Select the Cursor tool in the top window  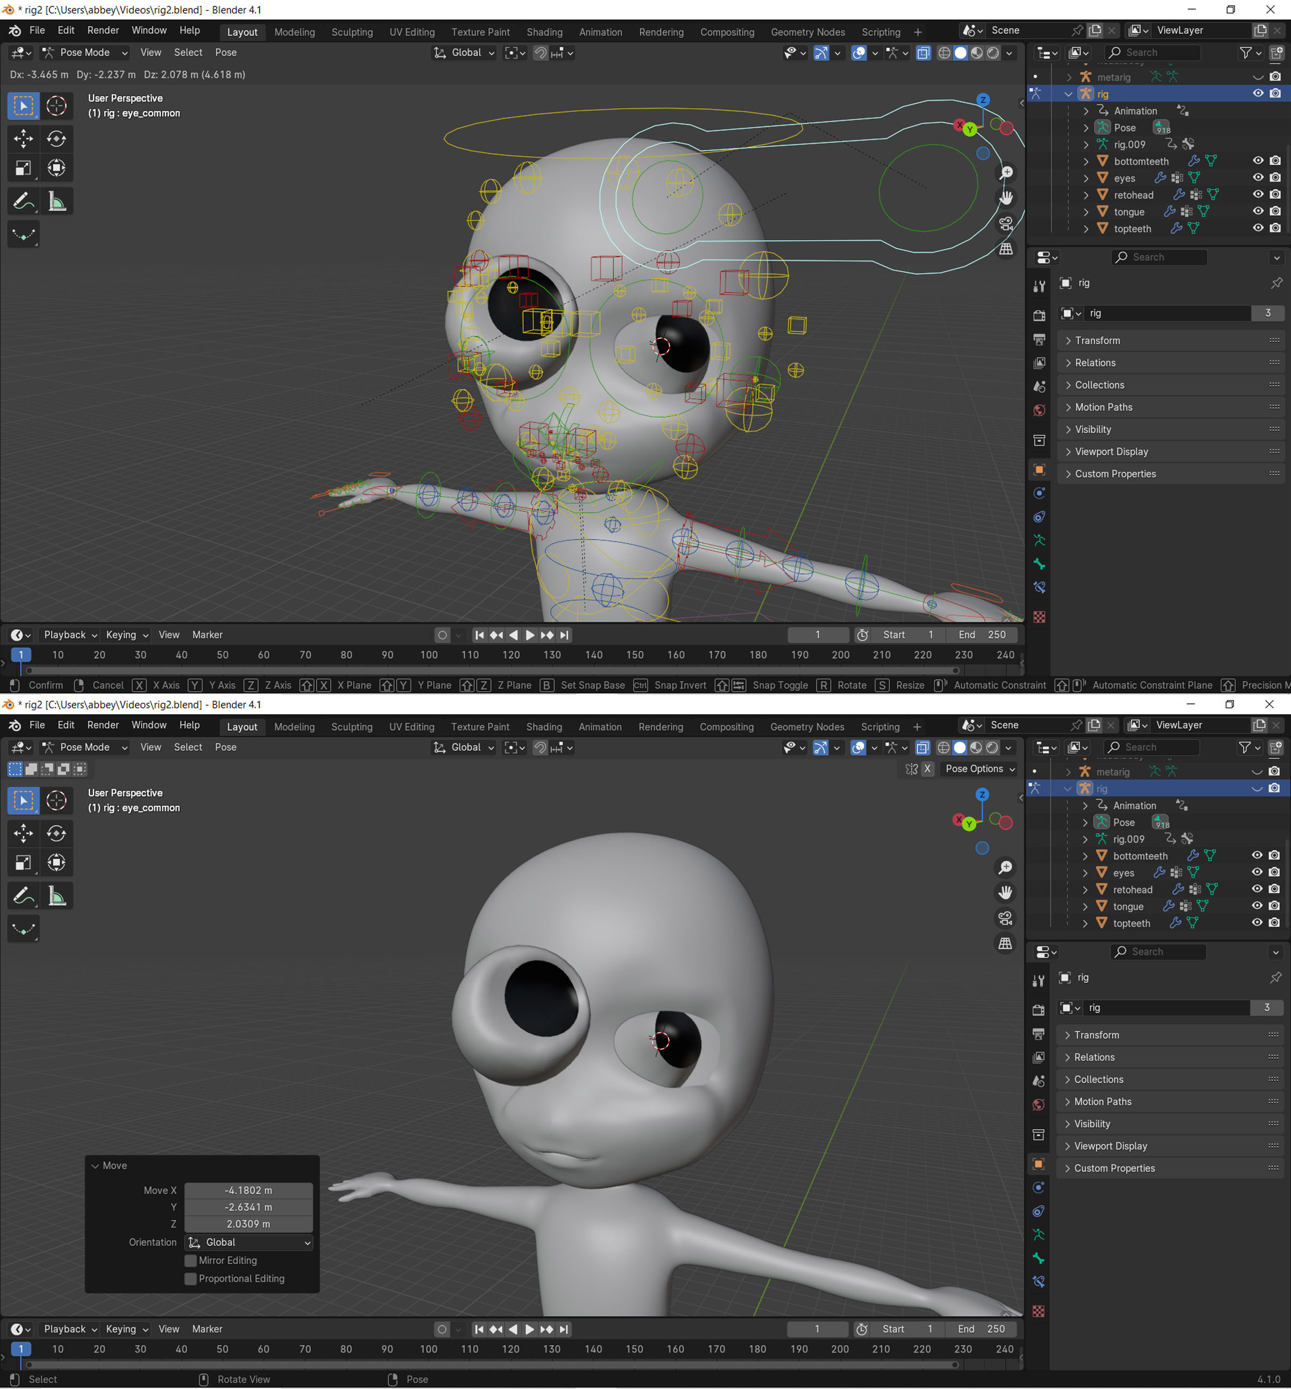click(56, 106)
